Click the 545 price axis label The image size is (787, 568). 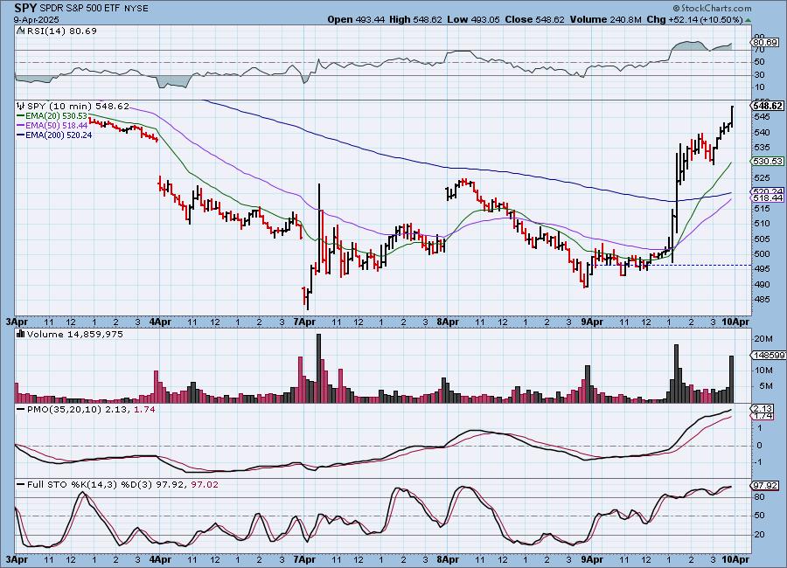[x=762, y=117]
